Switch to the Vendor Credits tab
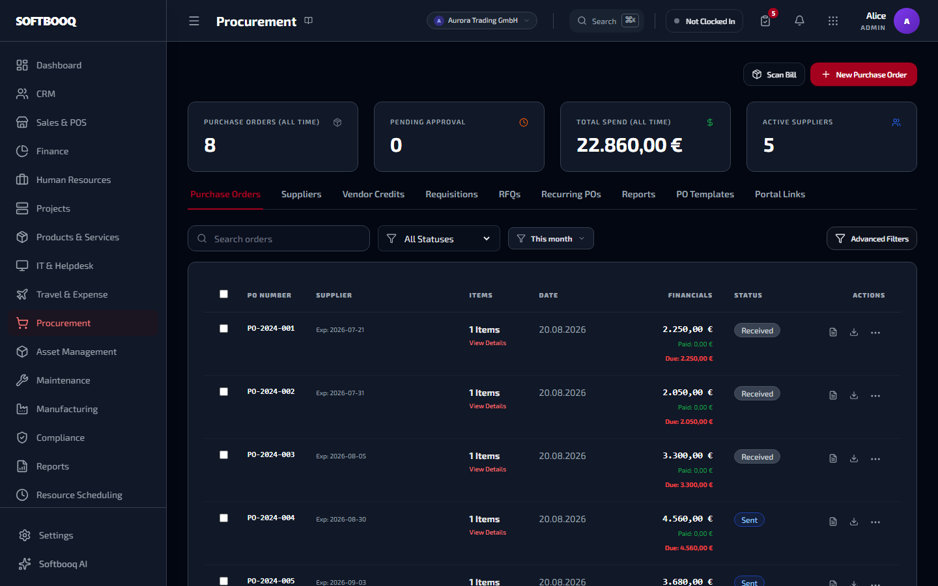This screenshot has height=586, width=938. click(x=373, y=194)
